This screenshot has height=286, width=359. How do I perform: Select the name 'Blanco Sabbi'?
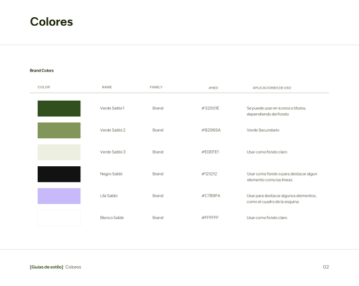(111, 218)
